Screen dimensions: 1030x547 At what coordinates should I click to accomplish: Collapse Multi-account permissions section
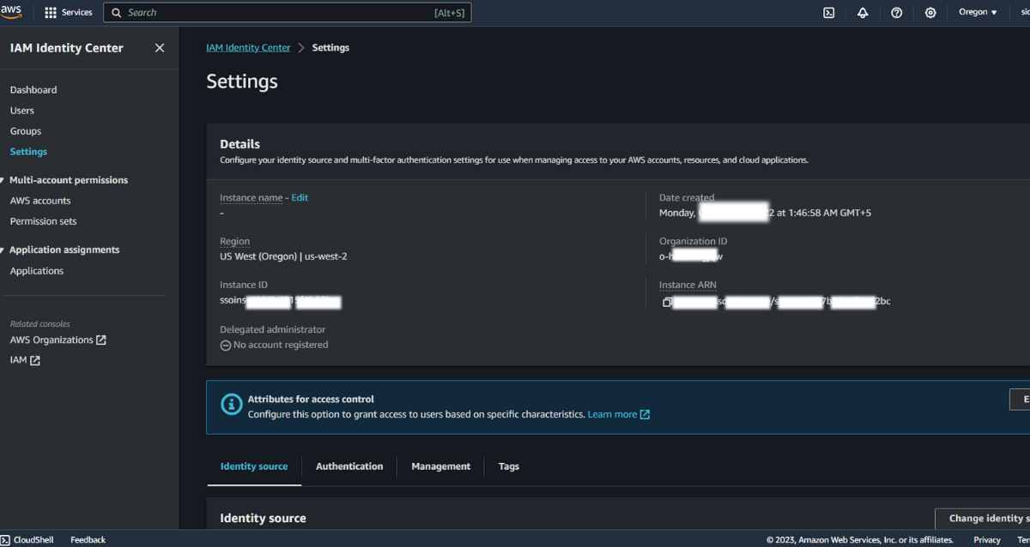click(3, 180)
